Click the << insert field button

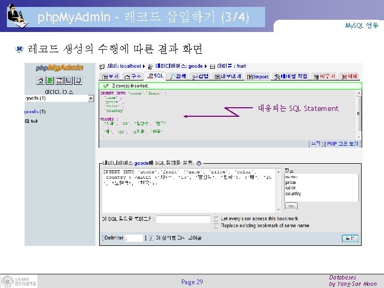point(291,206)
